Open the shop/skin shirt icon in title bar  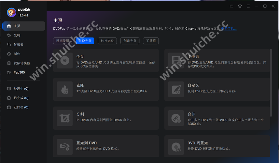coord(240,6)
